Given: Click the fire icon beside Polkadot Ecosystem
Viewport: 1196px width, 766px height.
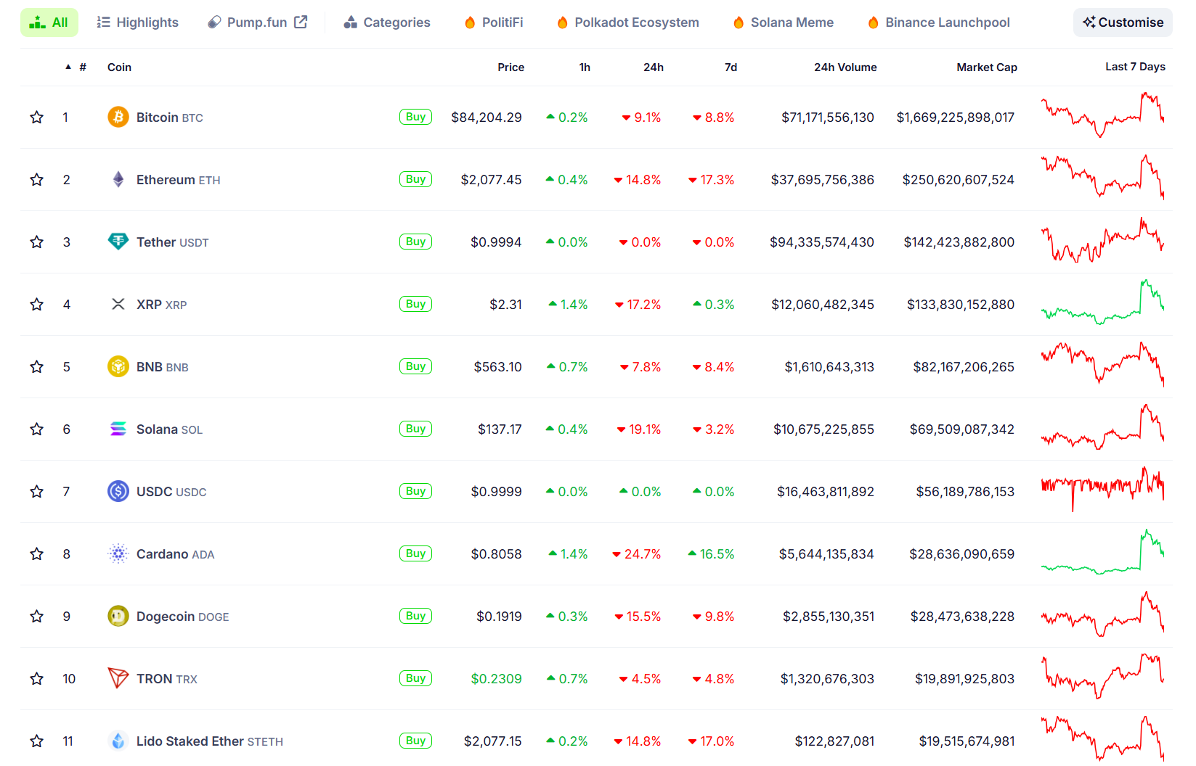Looking at the screenshot, I should coord(562,22).
